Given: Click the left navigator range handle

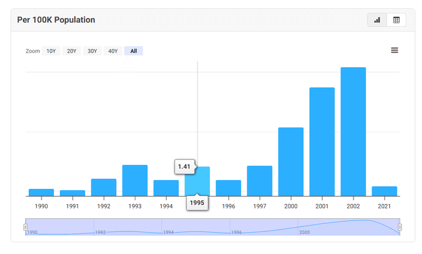Looking at the screenshot, I should pos(26,227).
